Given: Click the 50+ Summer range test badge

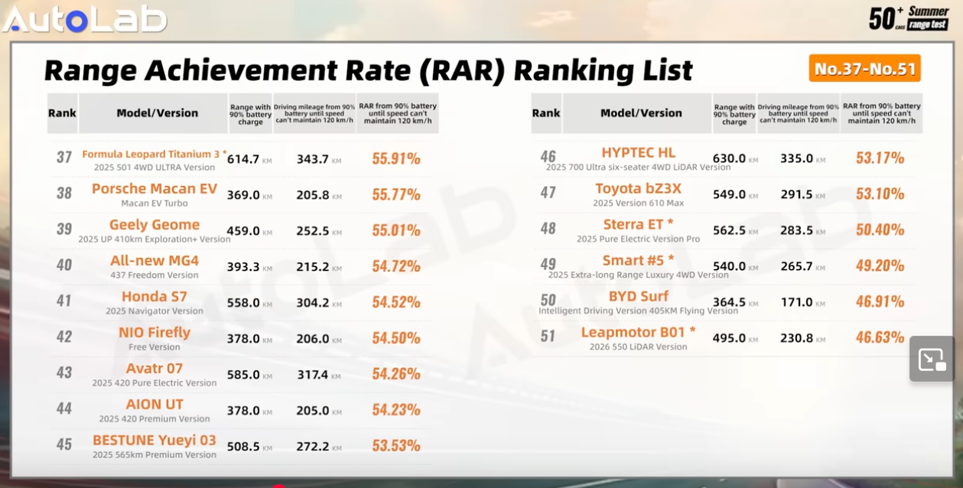Looking at the screenshot, I should point(909,18).
